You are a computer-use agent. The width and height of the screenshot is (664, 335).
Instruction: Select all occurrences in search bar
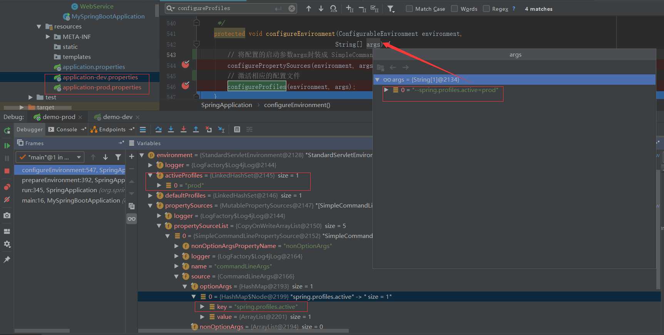375,8
